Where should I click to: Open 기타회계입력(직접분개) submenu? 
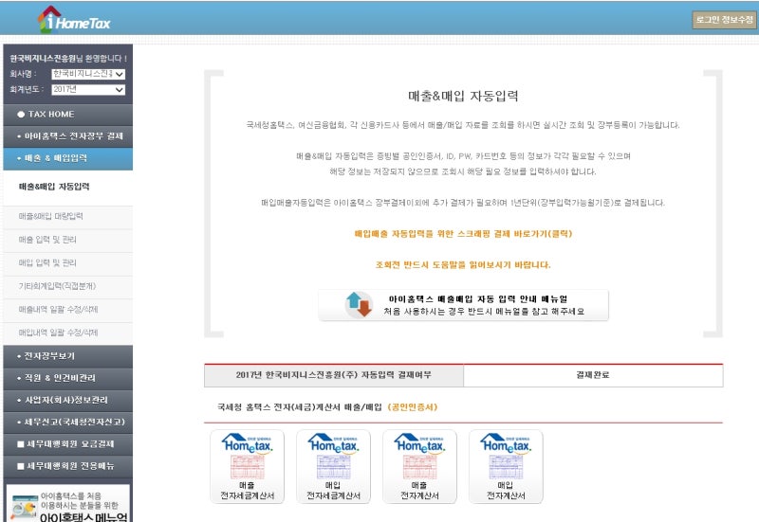[67, 286]
